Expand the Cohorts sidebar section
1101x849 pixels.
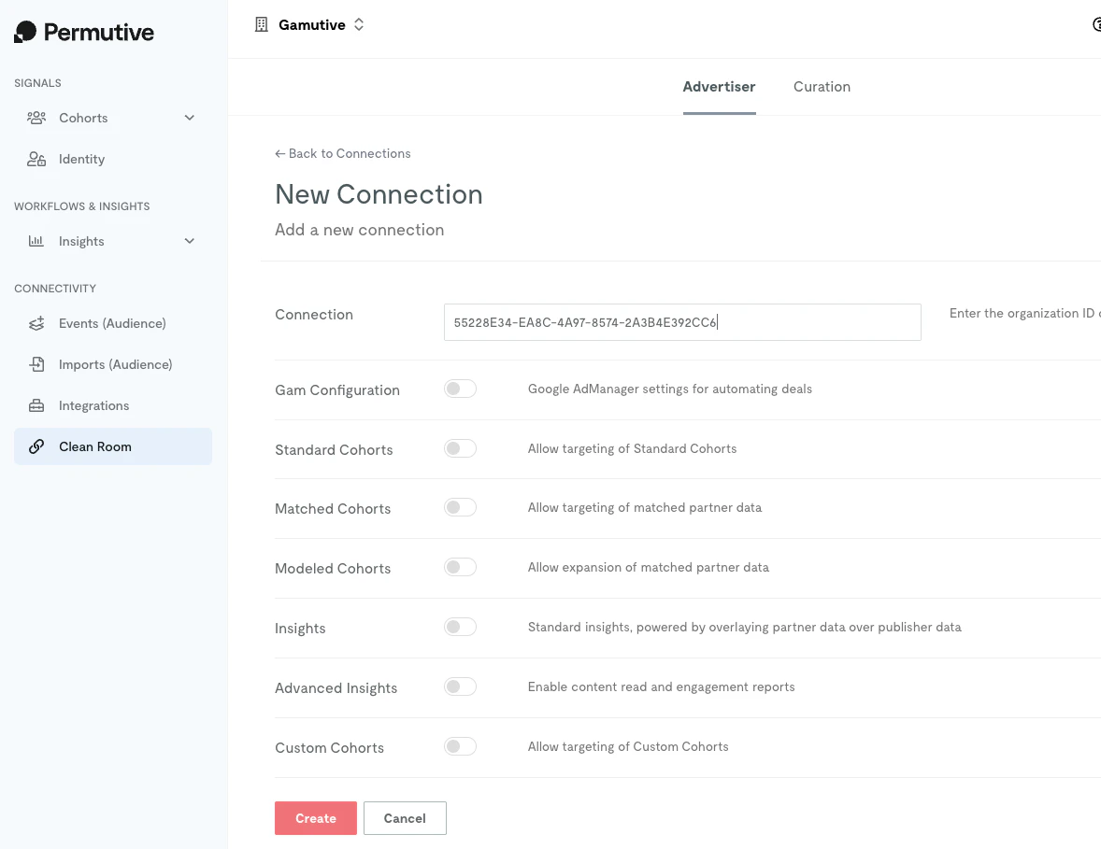(x=190, y=118)
